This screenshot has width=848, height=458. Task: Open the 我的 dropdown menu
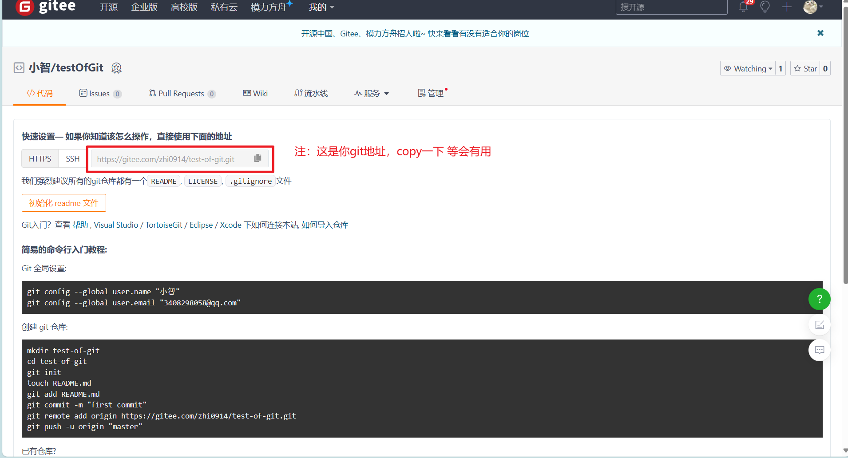pyautogui.click(x=321, y=7)
